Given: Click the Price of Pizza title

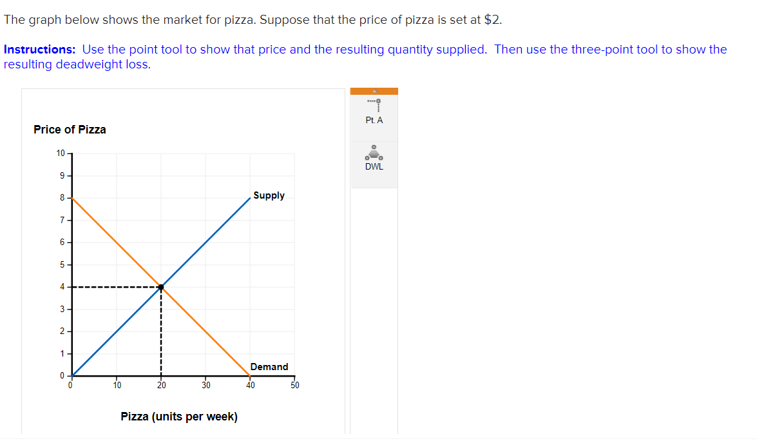Looking at the screenshot, I should [70, 130].
